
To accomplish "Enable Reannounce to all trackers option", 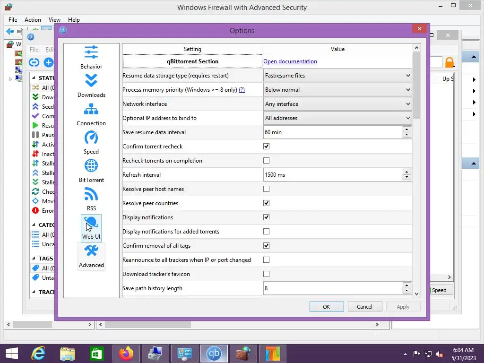I will pos(267,260).
